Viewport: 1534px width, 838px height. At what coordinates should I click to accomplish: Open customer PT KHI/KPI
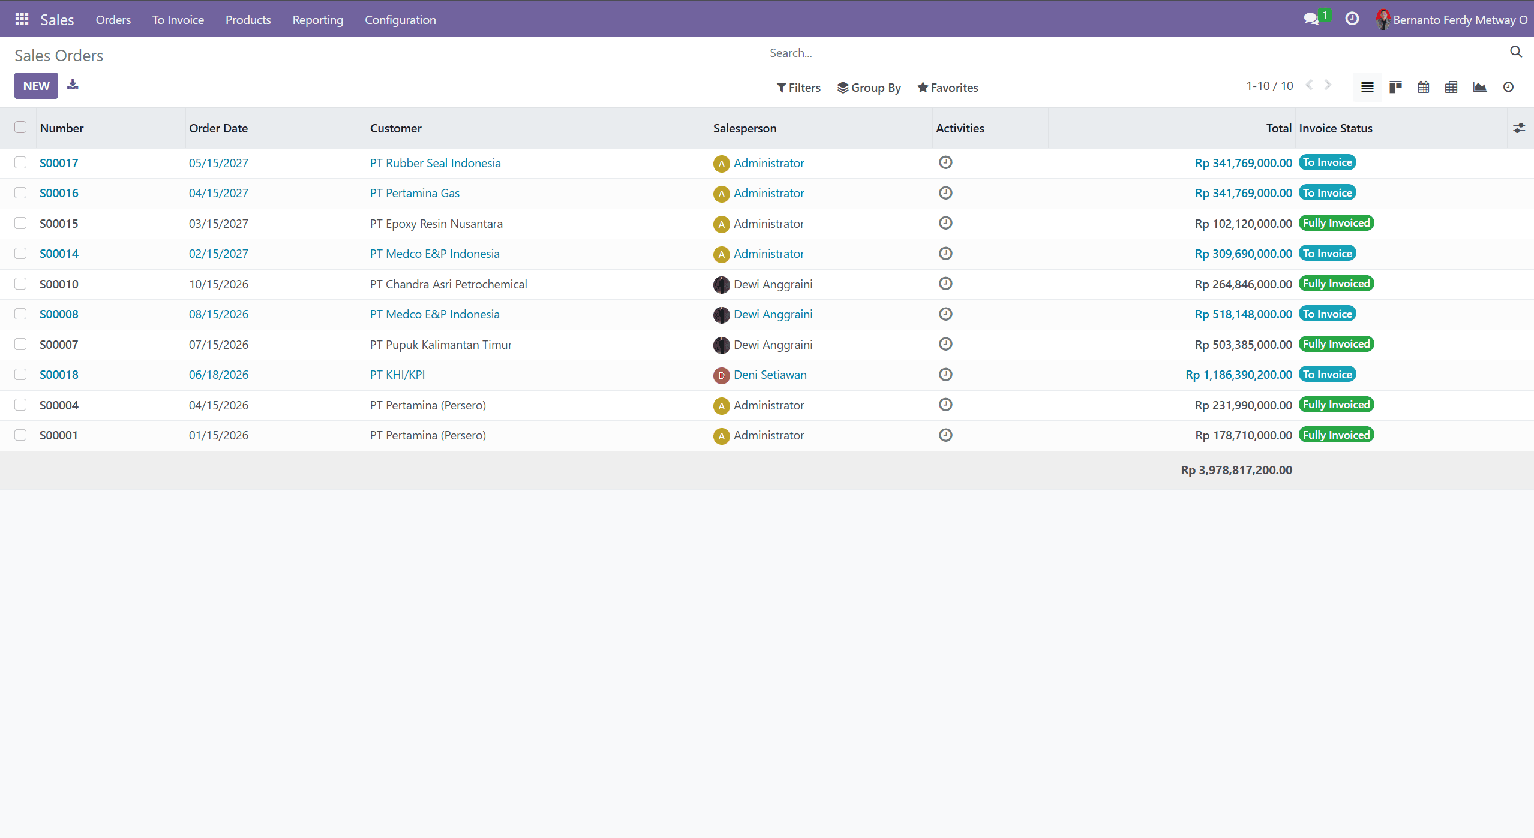pos(397,375)
